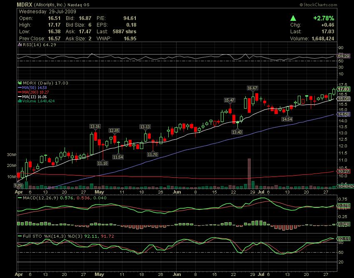354x278 pixels.
Task: Click the 'Last: 5887 shrs' reading
Action: pos(117,32)
